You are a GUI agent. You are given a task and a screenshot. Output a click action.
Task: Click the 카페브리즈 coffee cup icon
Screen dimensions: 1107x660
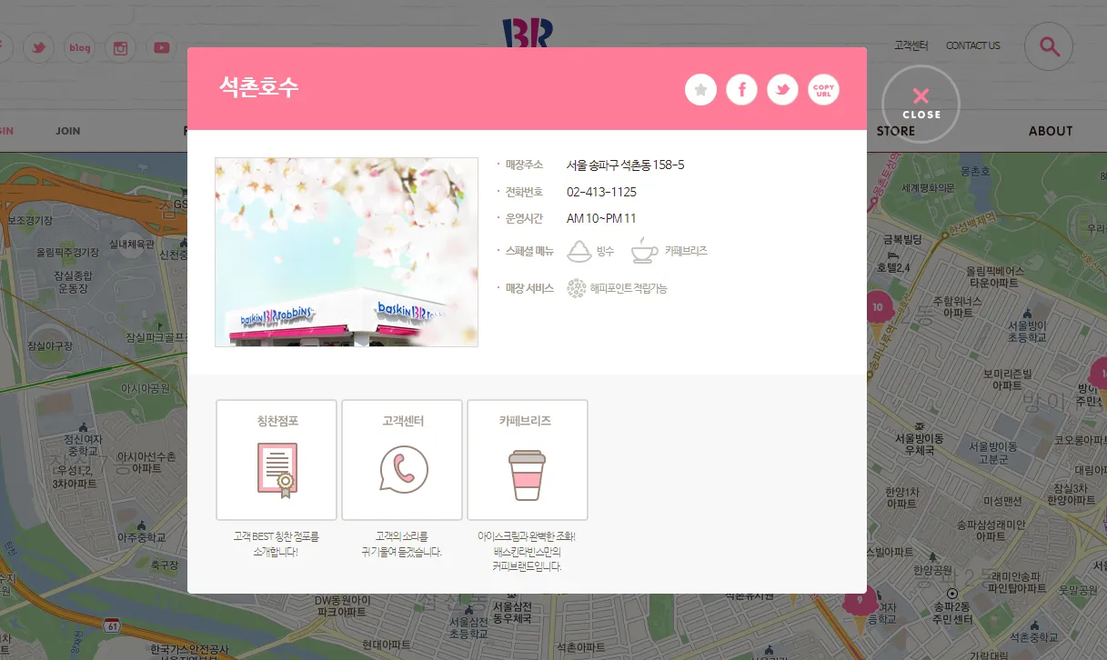[x=644, y=251]
